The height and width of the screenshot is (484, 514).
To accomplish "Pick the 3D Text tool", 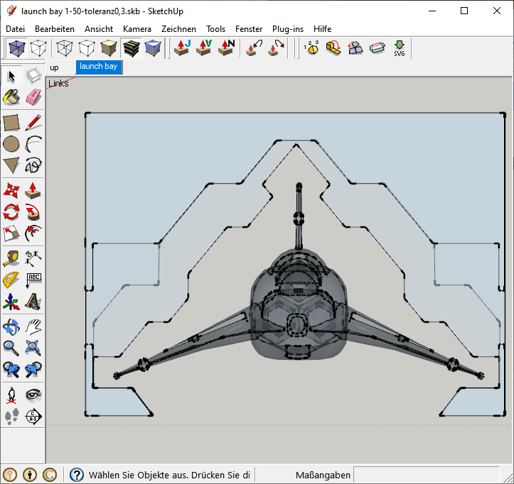I will [x=33, y=301].
